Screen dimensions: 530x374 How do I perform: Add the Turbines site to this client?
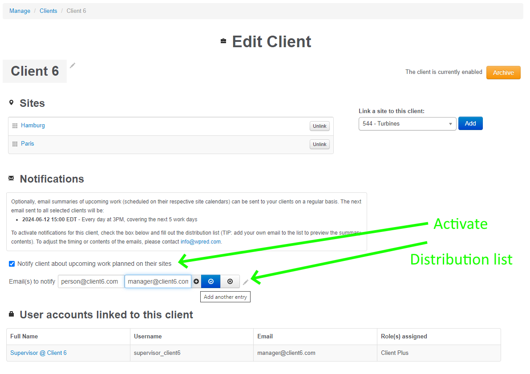point(470,123)
